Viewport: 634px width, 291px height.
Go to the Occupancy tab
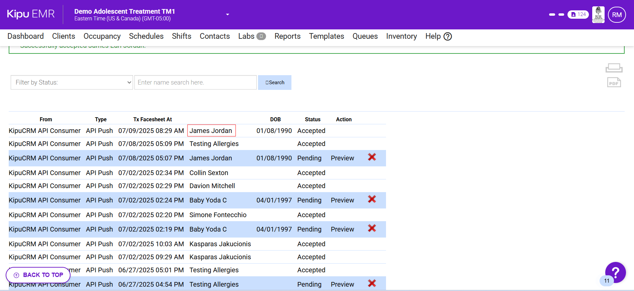(x=102, y=36)
